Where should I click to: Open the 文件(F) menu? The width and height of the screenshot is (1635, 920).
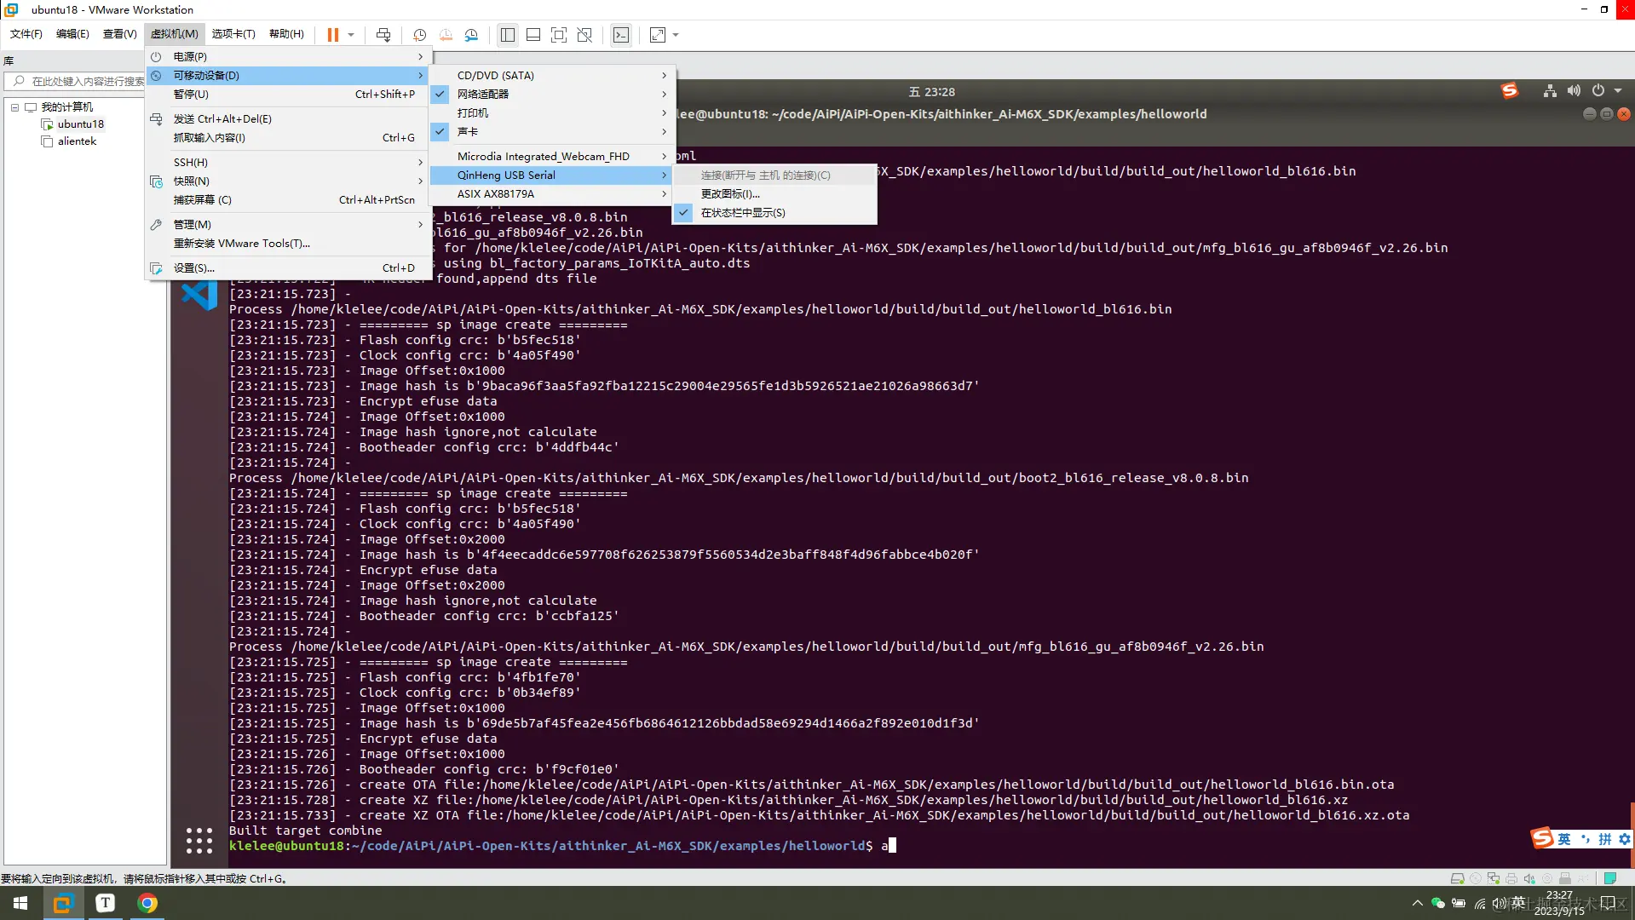[26, 34]
